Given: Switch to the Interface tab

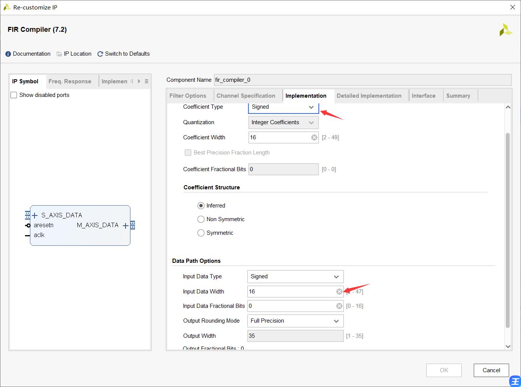Looking at the screenshot, I should [424, 96].
